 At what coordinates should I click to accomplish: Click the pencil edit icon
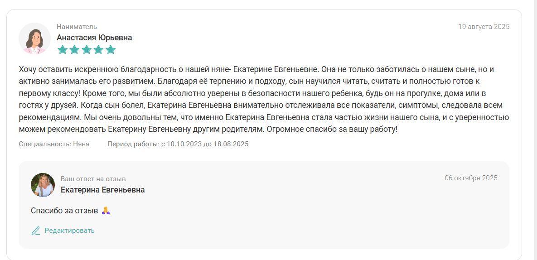[36, 231]
